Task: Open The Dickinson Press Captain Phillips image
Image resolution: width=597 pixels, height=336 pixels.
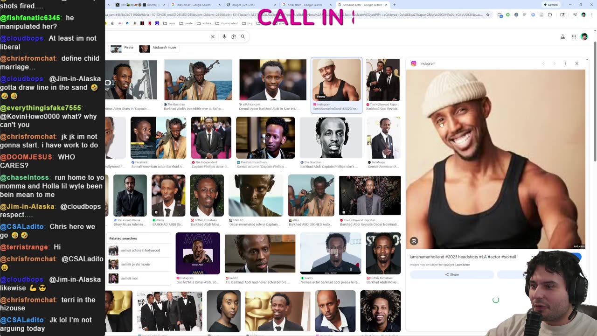Action: click(x=265, y=138)
